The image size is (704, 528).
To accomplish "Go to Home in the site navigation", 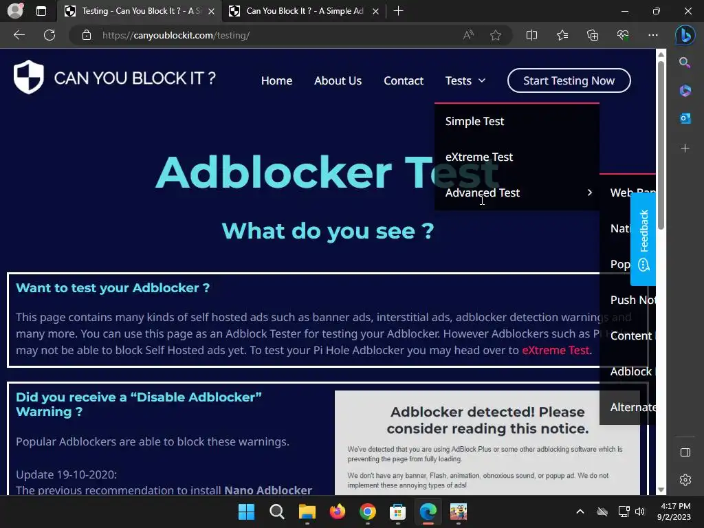I will click(276, 81).
